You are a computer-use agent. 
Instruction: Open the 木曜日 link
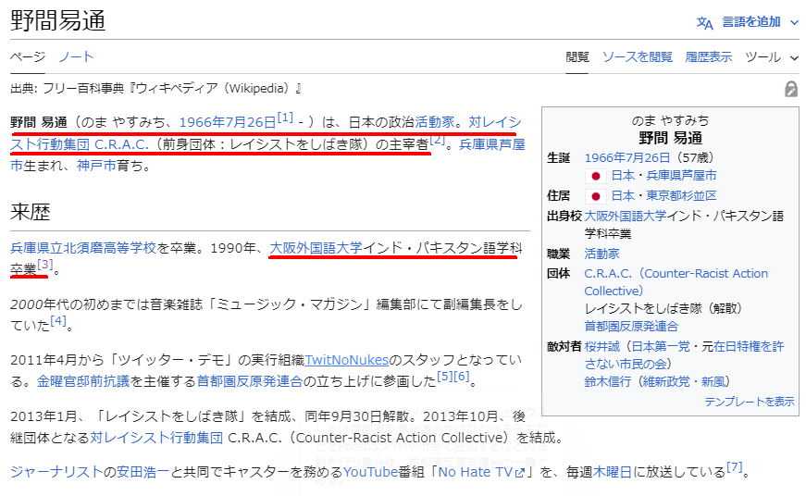click(613, 472)
